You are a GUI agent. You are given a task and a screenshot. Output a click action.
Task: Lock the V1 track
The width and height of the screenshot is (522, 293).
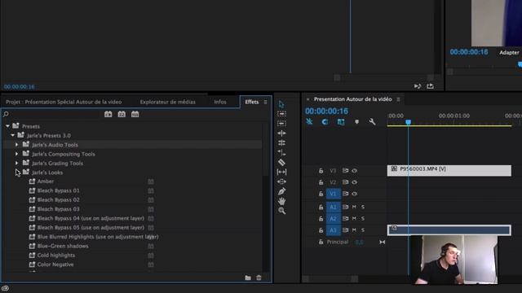point(321,194)
